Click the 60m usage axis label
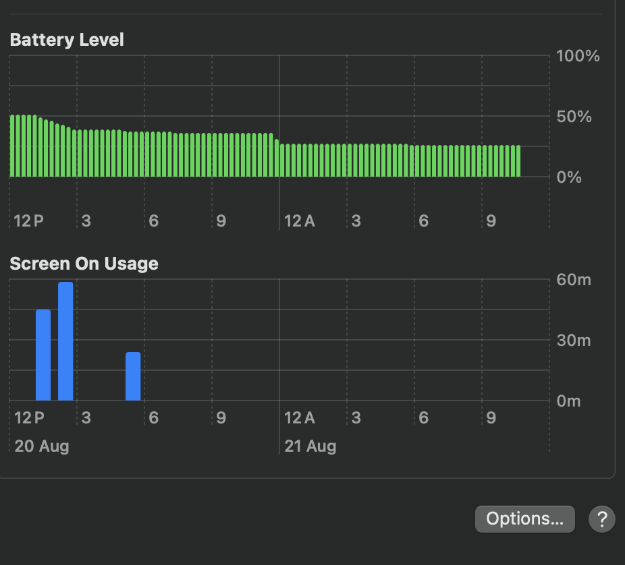The image size is (625, 565). 574,280
